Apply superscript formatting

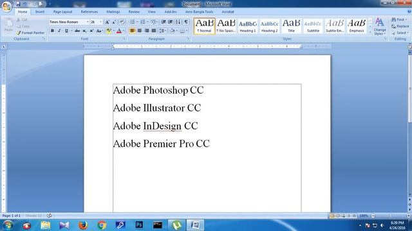(x=91, y=31)
